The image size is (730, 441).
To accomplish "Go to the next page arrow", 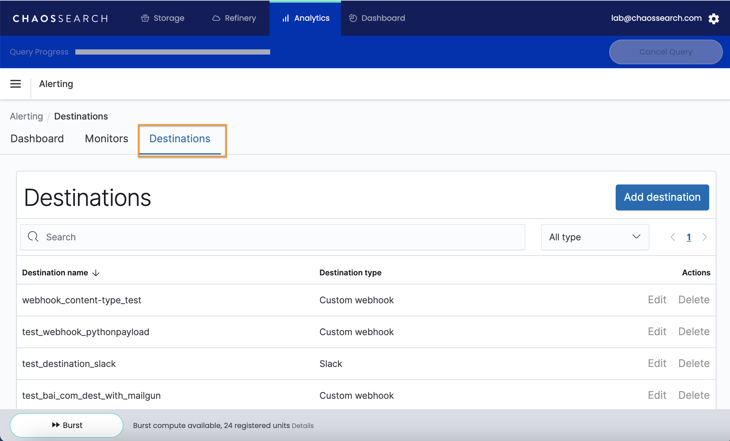I will (x=704, y=237).
